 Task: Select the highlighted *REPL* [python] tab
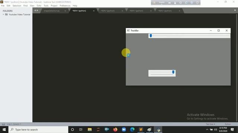[x=79, y=11]
